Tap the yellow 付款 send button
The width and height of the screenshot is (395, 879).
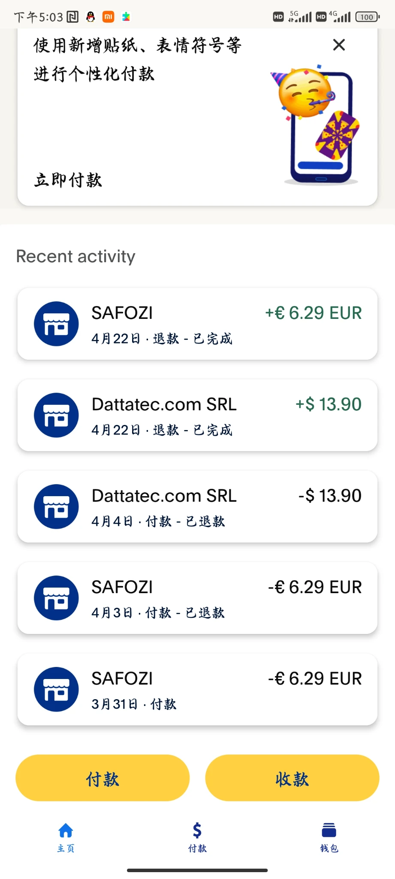(103, 778)
